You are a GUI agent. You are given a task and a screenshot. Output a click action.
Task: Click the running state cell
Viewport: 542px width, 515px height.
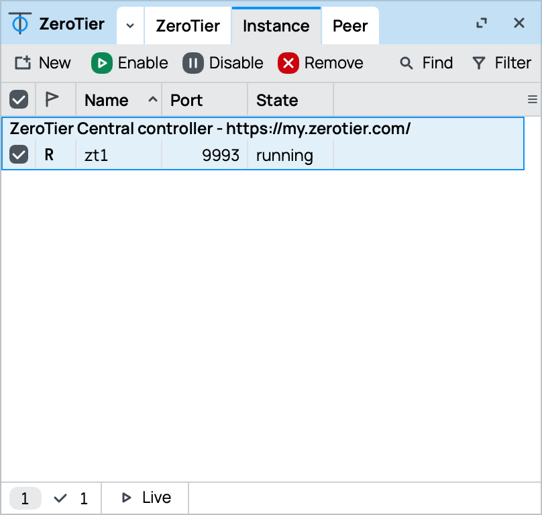tap(284, 156)
